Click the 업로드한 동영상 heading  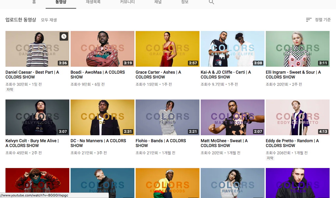tap(21, 20)
